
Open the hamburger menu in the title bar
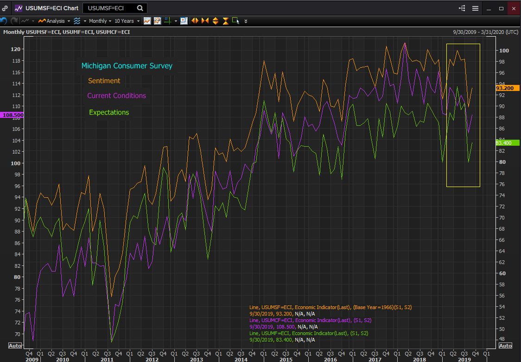(475, 8)
